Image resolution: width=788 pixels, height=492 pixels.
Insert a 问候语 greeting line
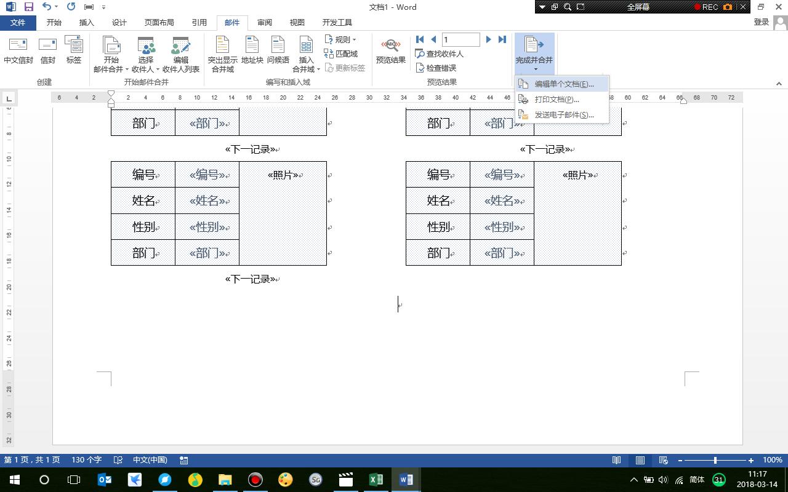278,52
